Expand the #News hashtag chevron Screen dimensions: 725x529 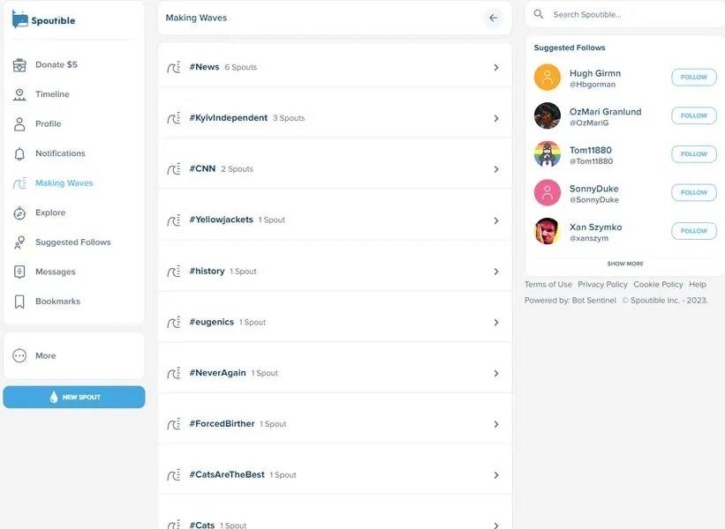point(496,67)
